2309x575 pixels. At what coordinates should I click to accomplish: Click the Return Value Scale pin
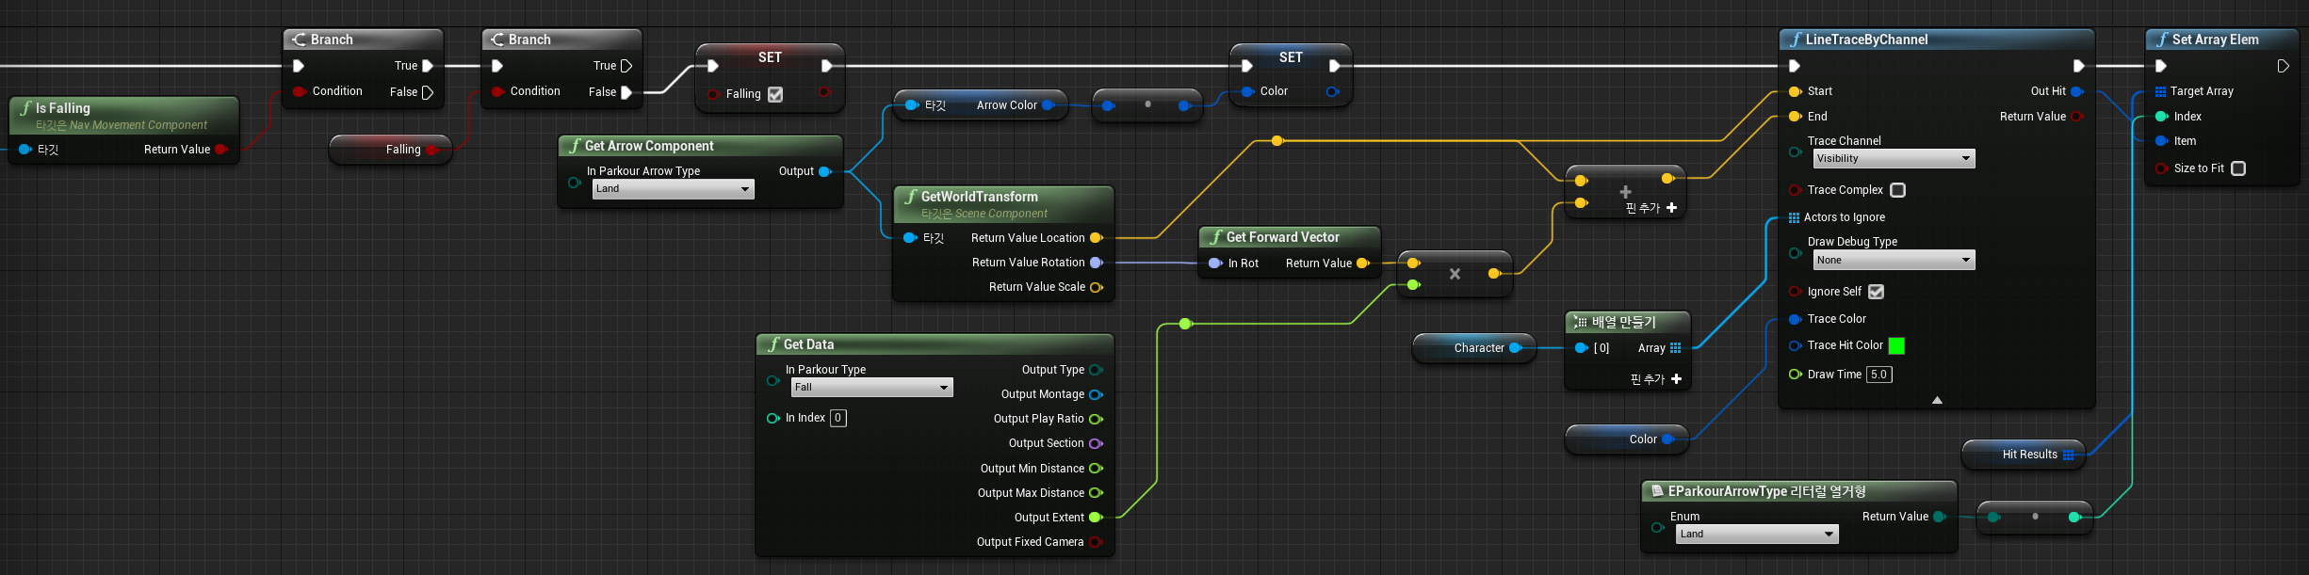tap(1097, 287)
